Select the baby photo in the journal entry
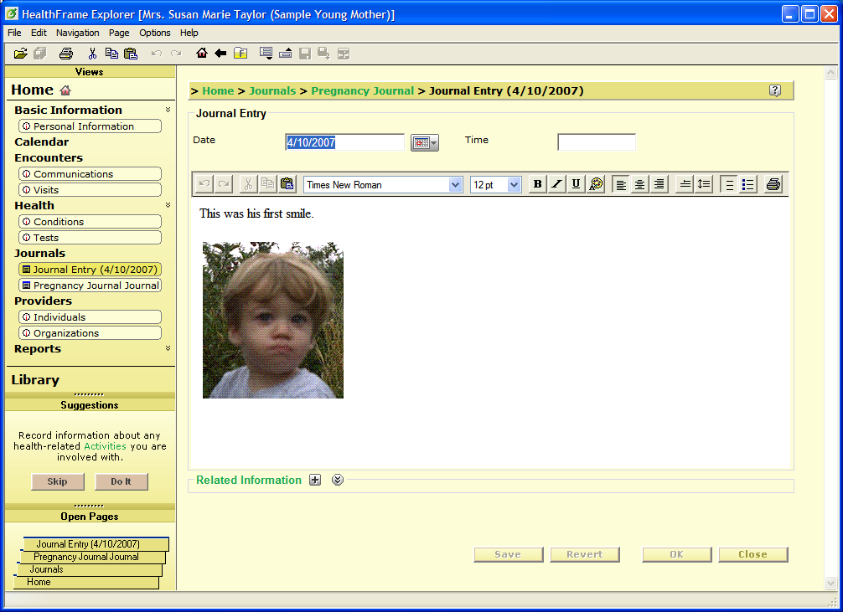The image size is (843, 612). coord(273,321)
